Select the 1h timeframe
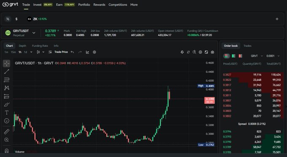The image size is (287, 157). tap(20, 52)
